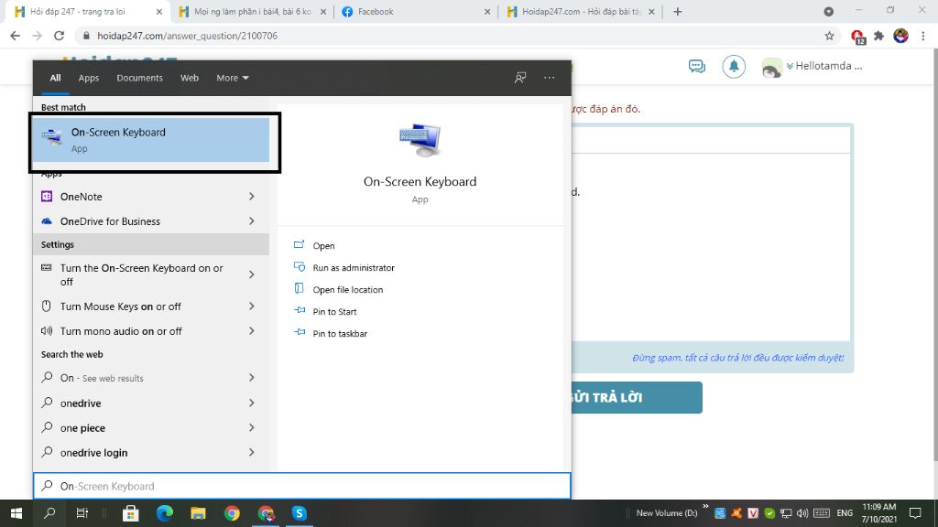Viewport: 938px width, 527px height.
Task: Click the Windows search text box
Action: (x=302, y=487)
